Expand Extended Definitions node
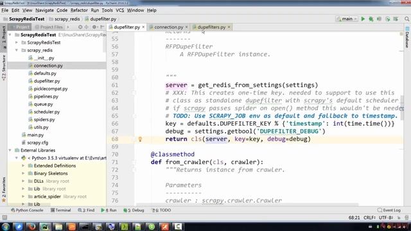 point(23,166)
